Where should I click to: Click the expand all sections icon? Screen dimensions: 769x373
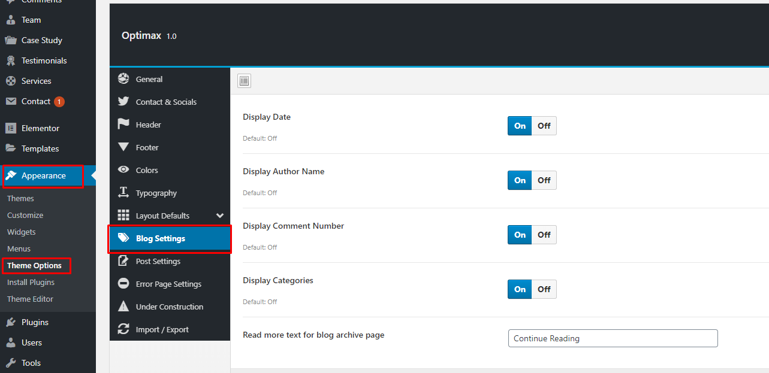(244, 81)
